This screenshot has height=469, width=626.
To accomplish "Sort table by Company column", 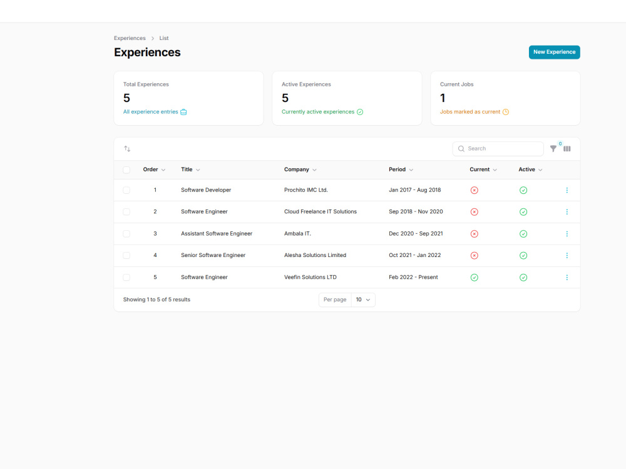I will pyautogui.click(x=300, y=169).
